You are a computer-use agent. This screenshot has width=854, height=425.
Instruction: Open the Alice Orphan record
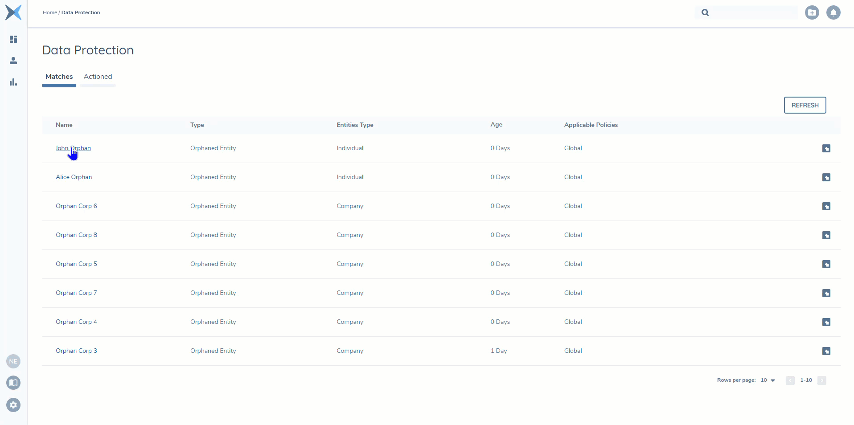74,177
